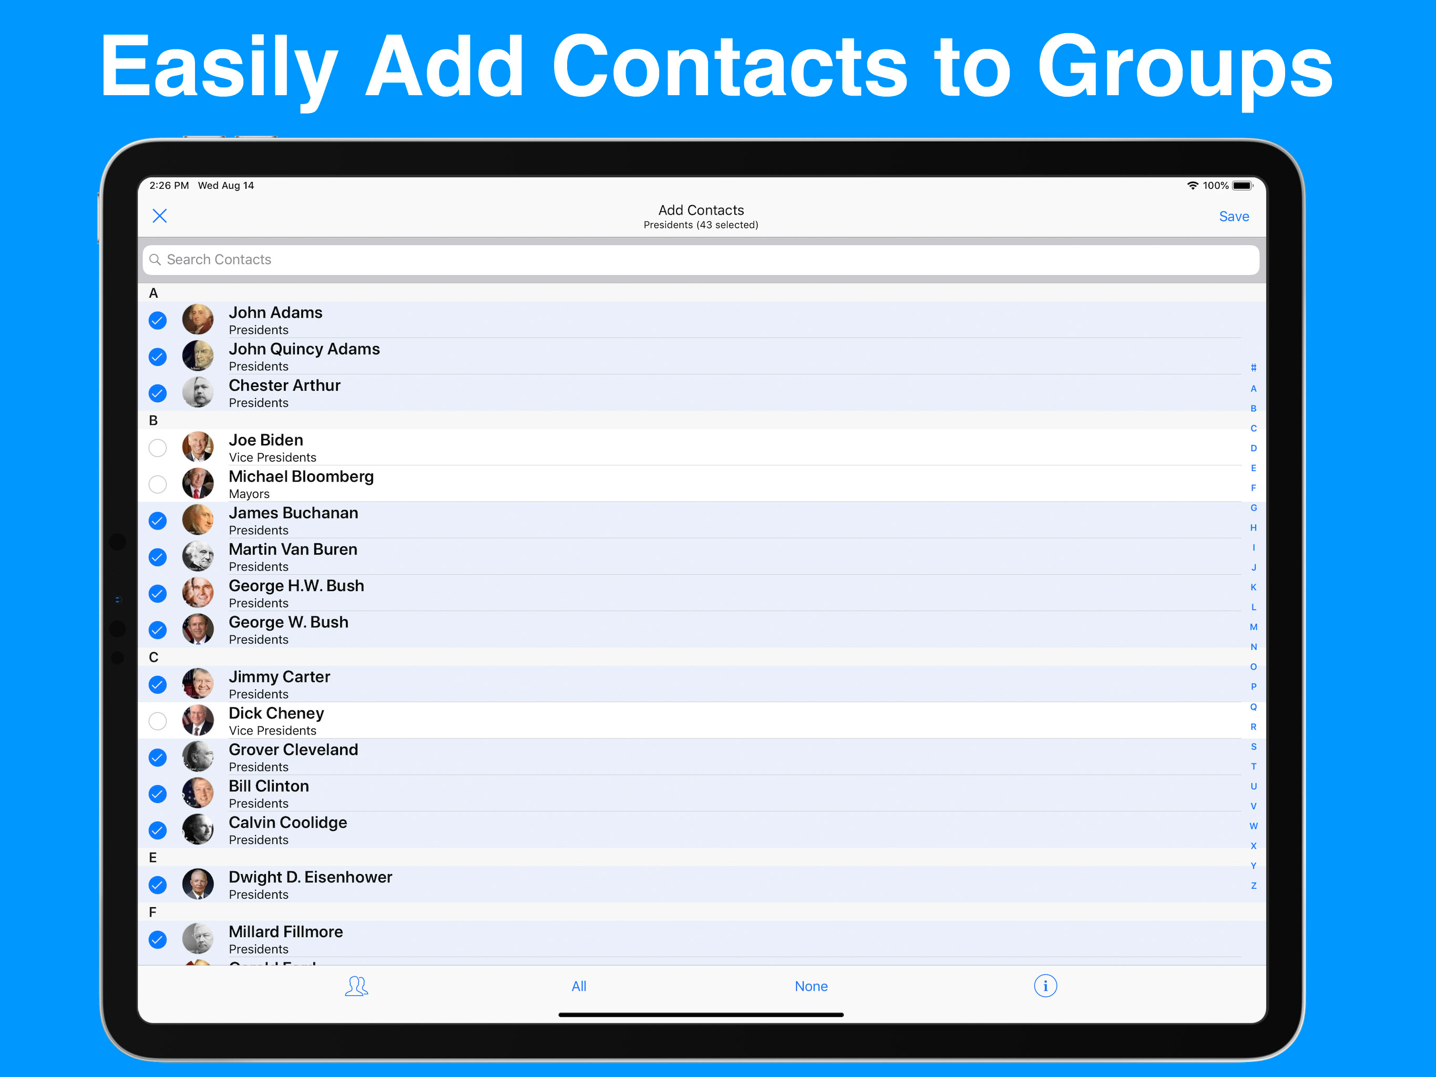Uncheck Bill Clinton checkbox

point(158,794)
